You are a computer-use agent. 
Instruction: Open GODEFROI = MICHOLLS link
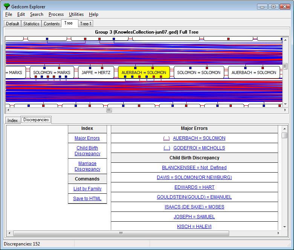pyautogui.click(x=199, y=148)
